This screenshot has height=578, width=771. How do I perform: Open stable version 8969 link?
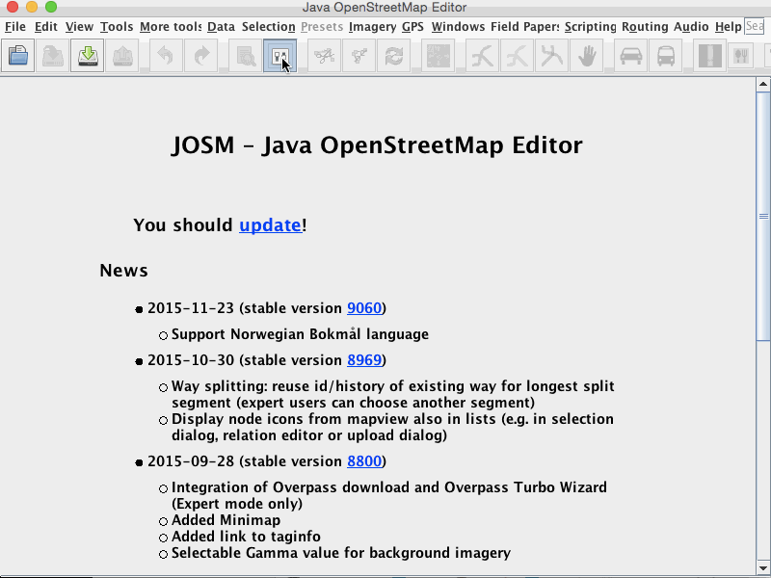pyautogui.click(x=364, y=360)
